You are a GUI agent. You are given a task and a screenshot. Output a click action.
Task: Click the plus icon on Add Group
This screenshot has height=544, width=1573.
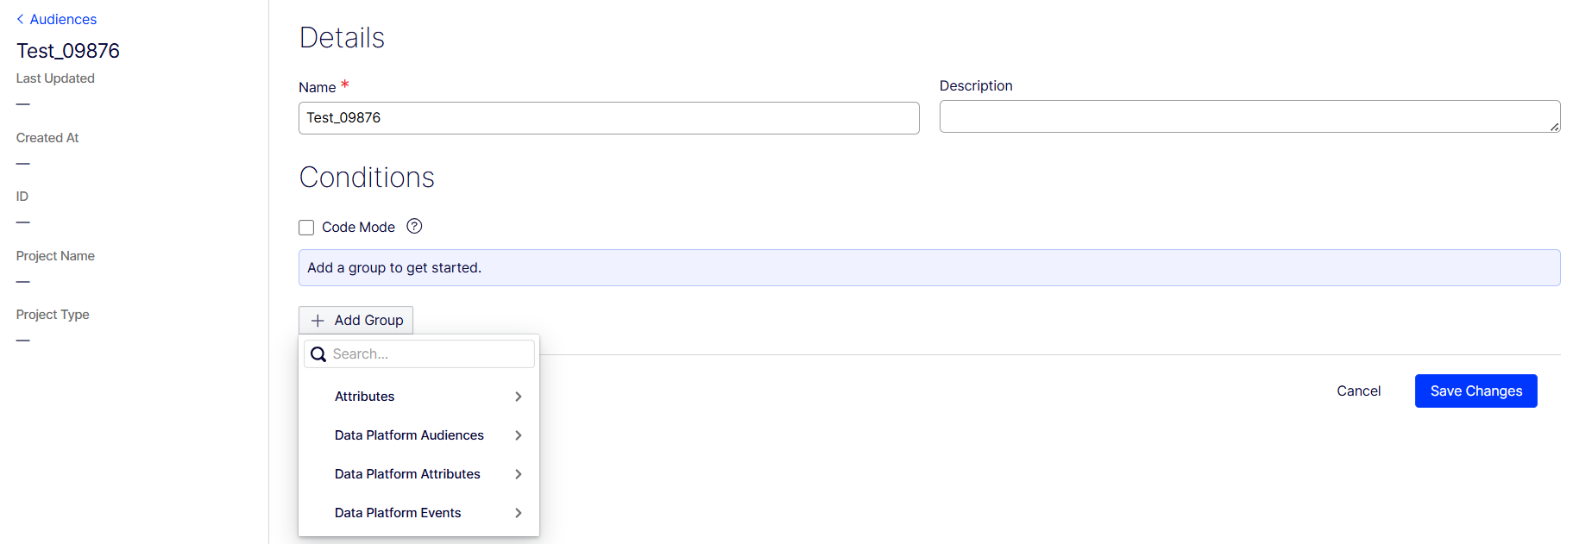(318, 321)
